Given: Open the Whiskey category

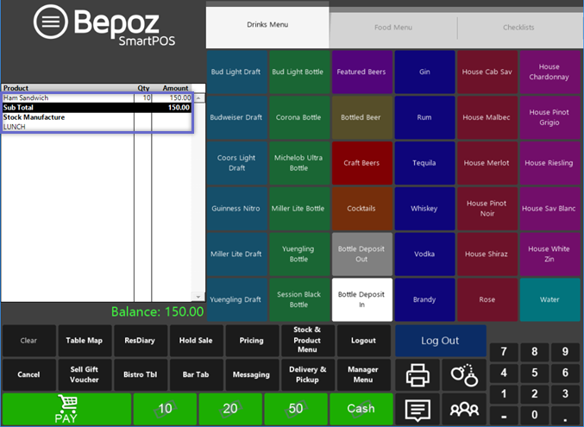Looking at the screenshot, I should click(x=424, y=209).
